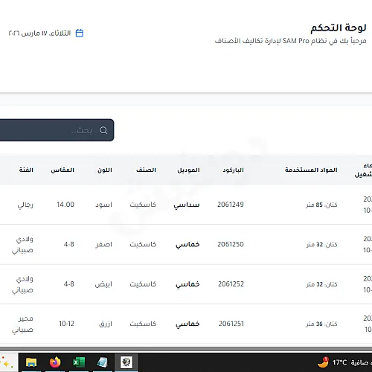Select the active SAM Pro taskbar icon
This screenshot has height=372, width=372.
pos(126,362)
